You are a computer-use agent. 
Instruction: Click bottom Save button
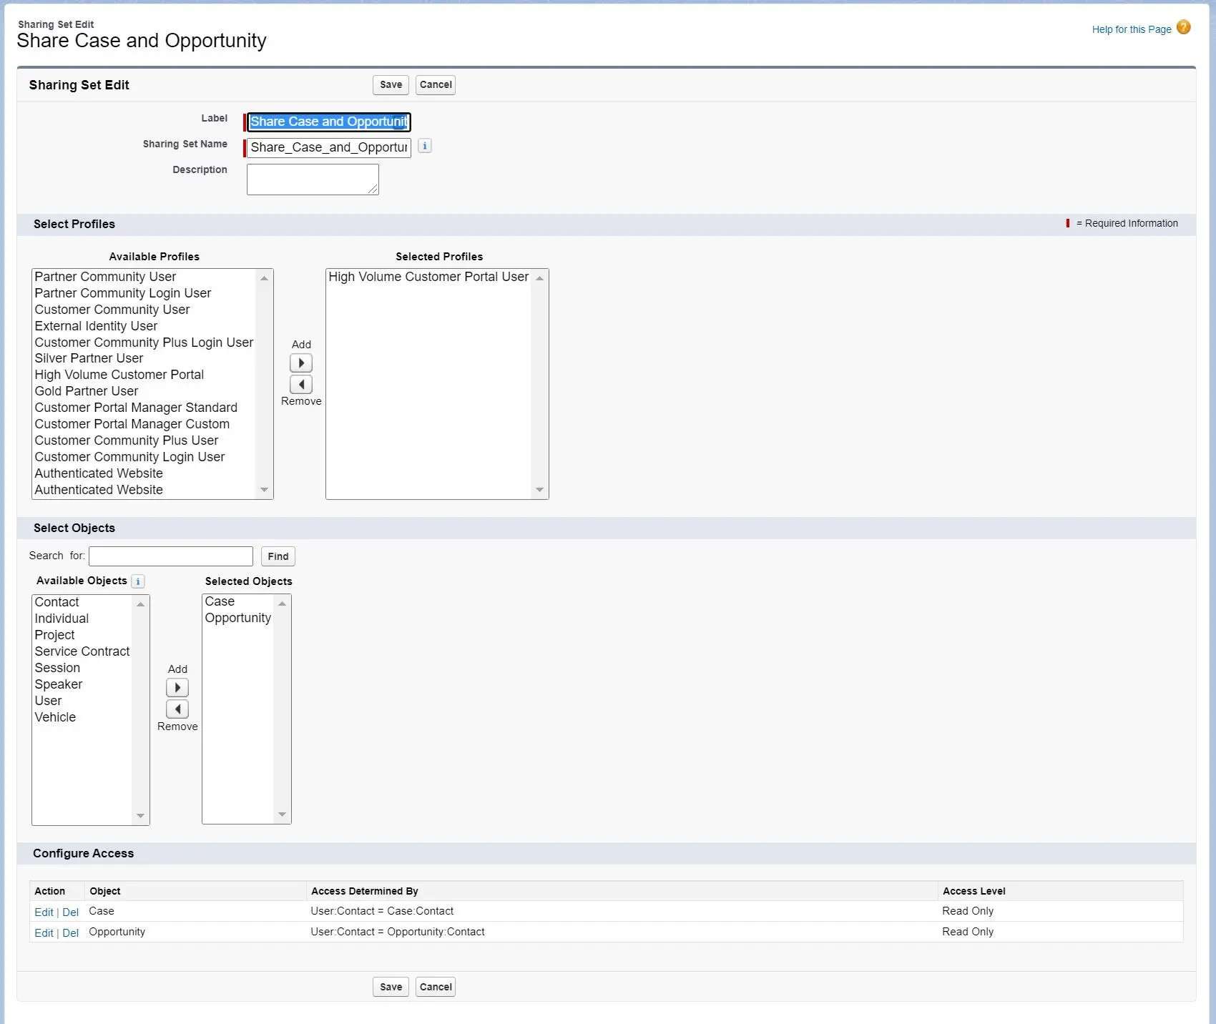coord(391,987)
